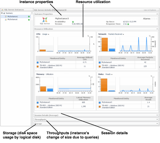Image resolution: width=160 pixels, height=143 pixels.
Task: Click MyVM3 packets received value 225
Action: [145, 66]
